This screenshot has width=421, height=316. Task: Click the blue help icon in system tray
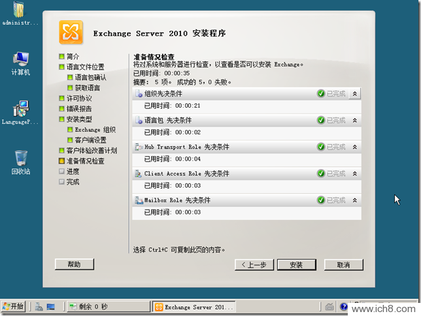(x=343, y=307)
